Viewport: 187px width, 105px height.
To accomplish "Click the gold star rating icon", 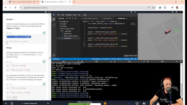I will click(105, 103).
